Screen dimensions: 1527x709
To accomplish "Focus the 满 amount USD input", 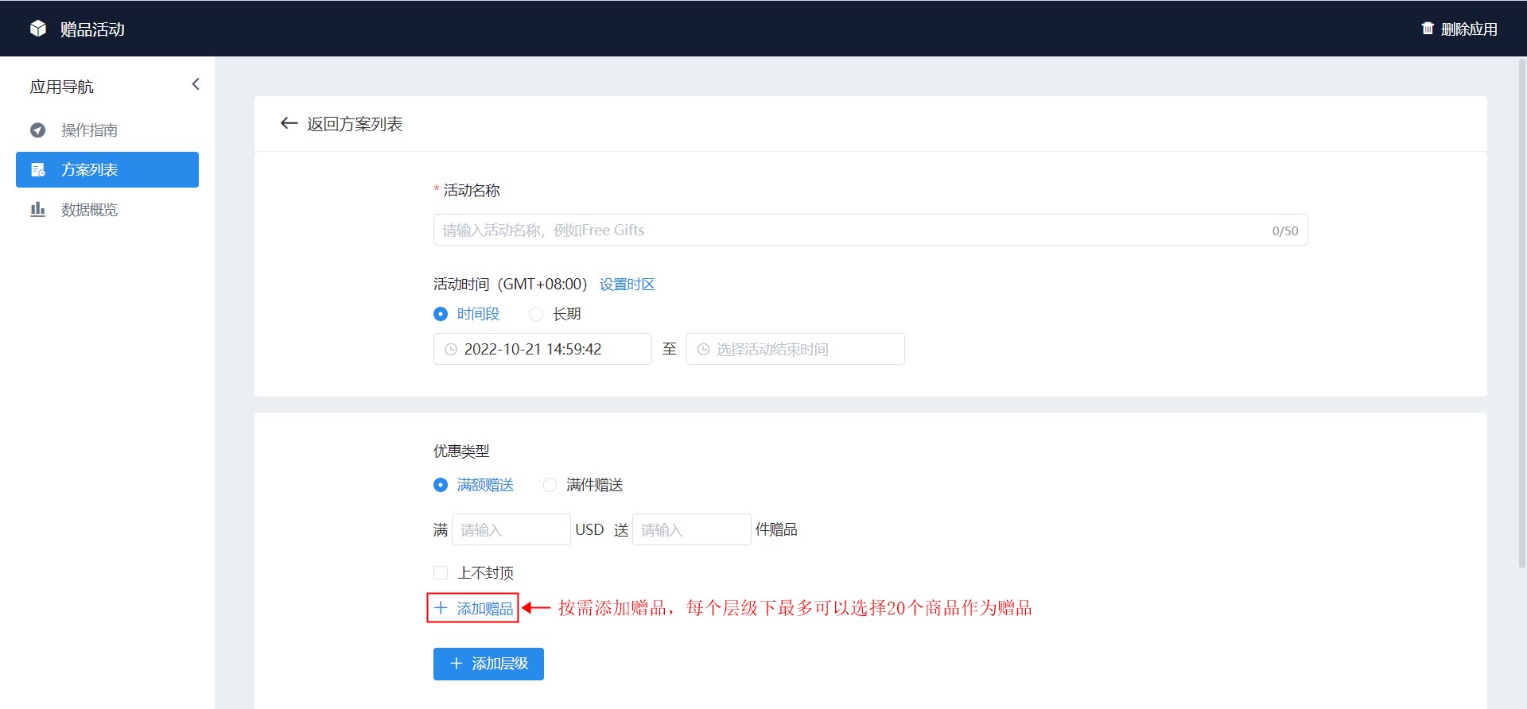I will [x=511, y=529].
